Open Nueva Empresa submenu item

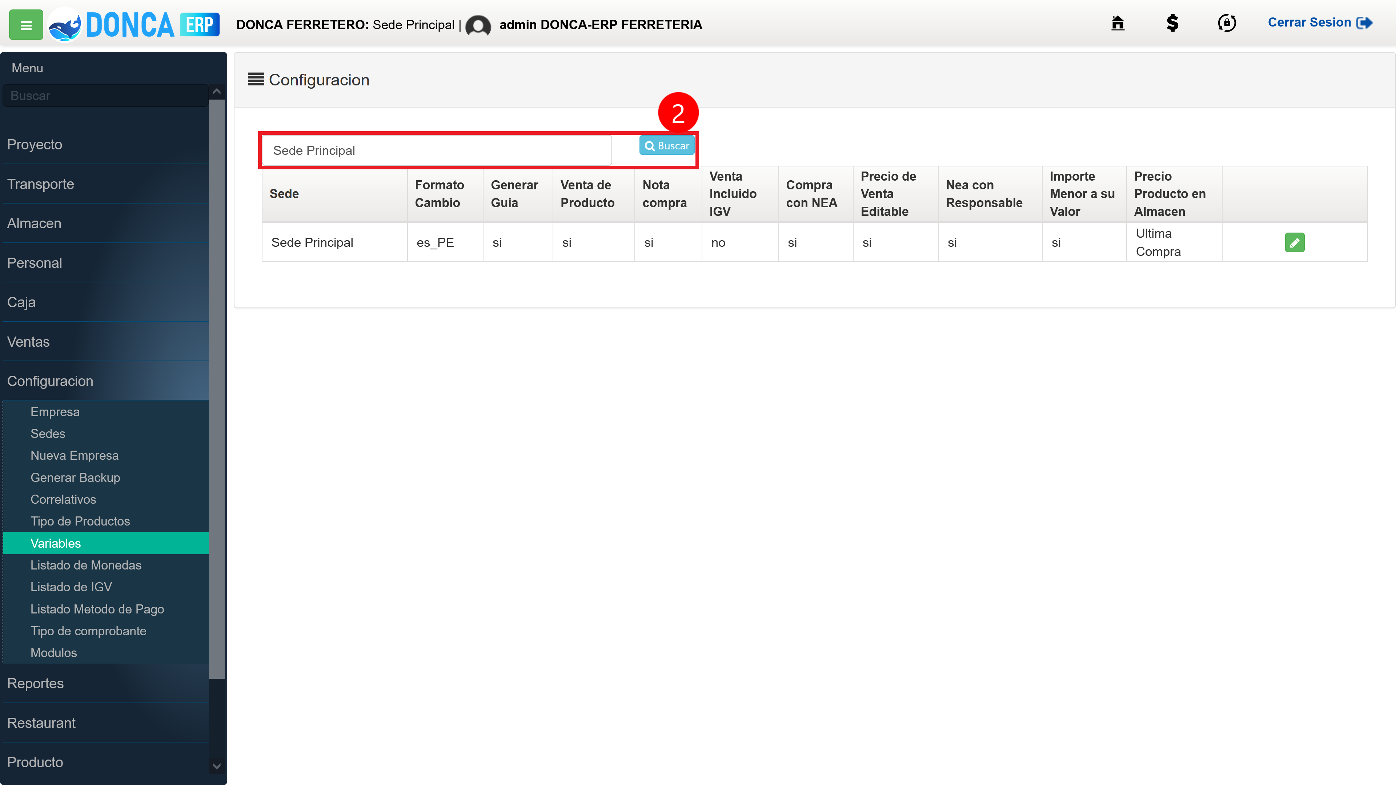point(106,456)
